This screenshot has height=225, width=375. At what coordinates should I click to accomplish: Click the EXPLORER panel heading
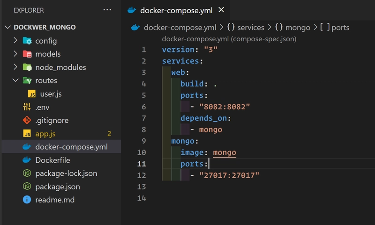(x=29, y=10)
